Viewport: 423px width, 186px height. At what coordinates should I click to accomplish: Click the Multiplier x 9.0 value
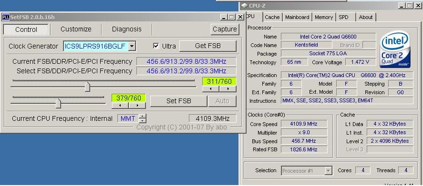(304, 132)
